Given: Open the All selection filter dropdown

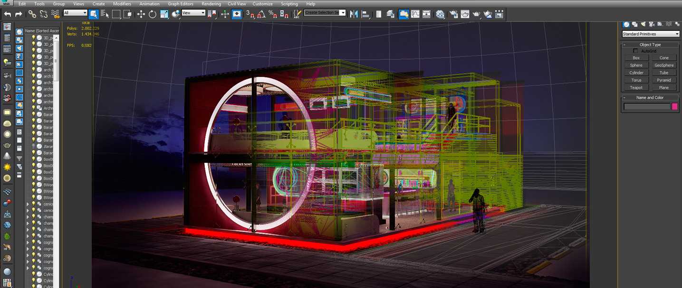Looking at the screenshot, I should point(75,13).
